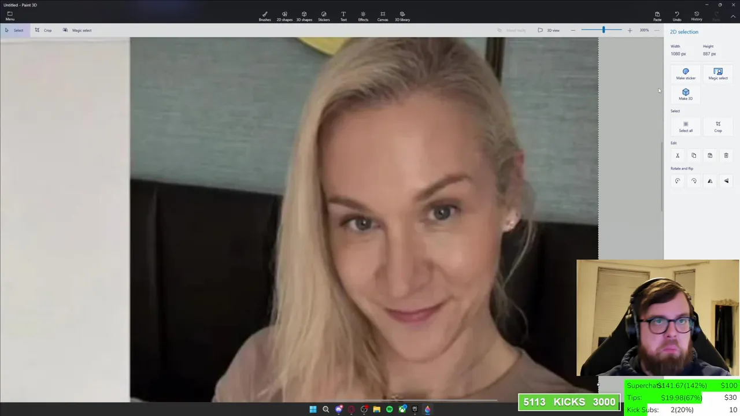Choose the Crop tool in the sub-toolbar

point(43,30)
